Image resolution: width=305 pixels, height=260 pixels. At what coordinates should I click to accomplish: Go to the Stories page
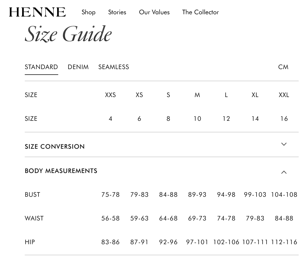pyautogui.click(x=117, y=12)
